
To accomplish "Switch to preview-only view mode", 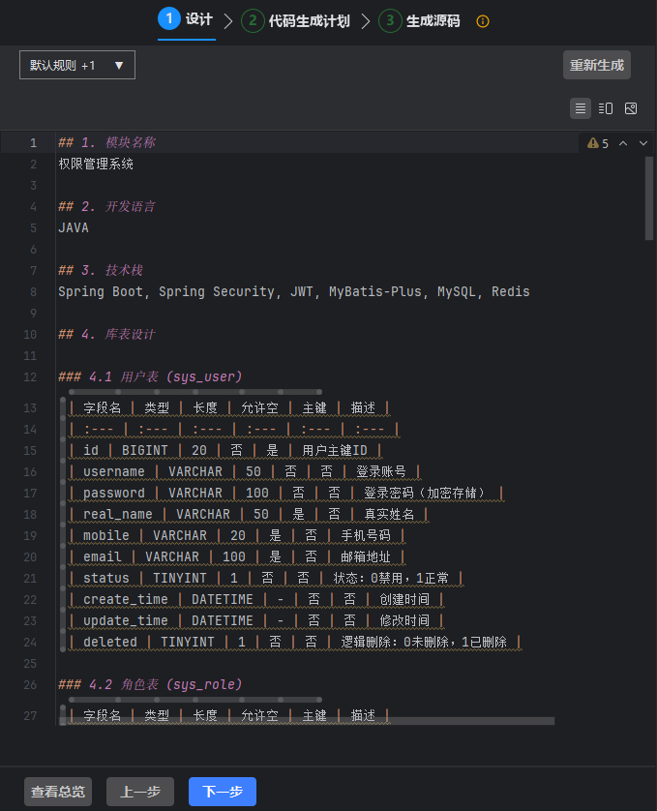I will (x=631, y=108).
